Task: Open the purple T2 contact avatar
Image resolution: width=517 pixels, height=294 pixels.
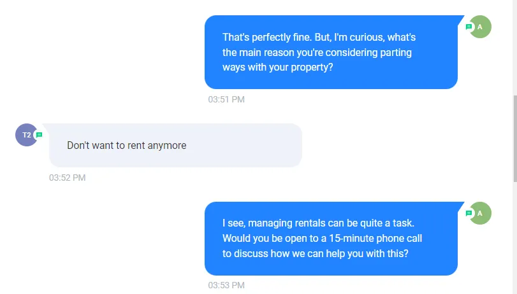Action: [x=26, y=135]
